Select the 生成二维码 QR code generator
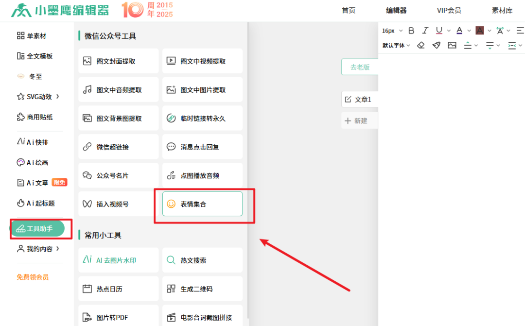 click(x=202, y=289)
